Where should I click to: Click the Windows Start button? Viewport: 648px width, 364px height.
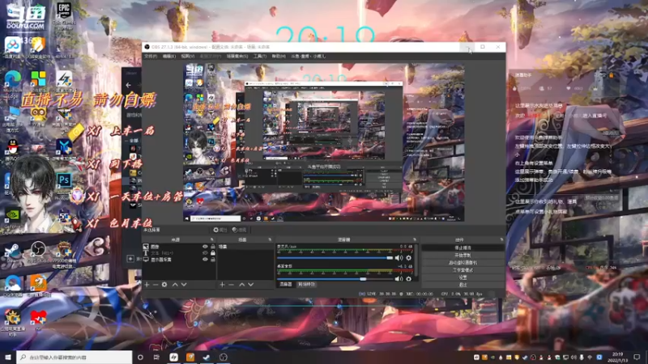coord(8,357)
